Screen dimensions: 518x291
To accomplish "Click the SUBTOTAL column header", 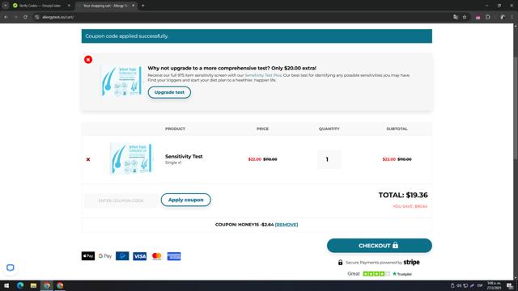I will tap(397, 129).
